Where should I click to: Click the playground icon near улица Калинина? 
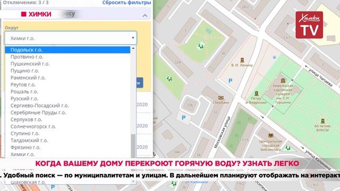[x=288, y=148]
